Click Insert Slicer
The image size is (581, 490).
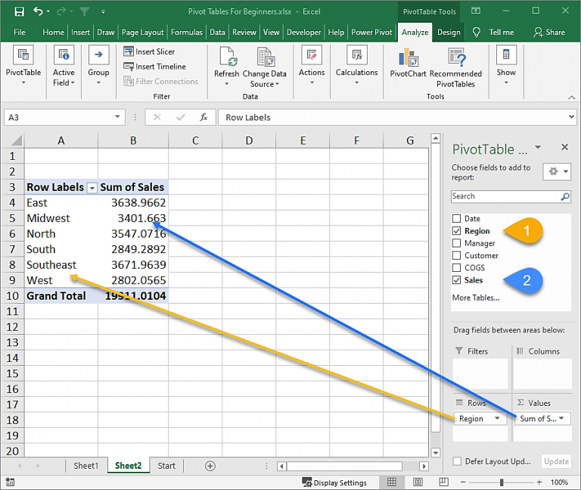(149, 51)
